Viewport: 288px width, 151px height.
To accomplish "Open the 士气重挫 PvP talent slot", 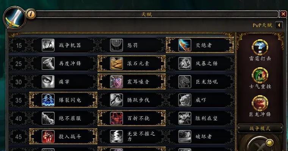I will [x=260, y=75].
